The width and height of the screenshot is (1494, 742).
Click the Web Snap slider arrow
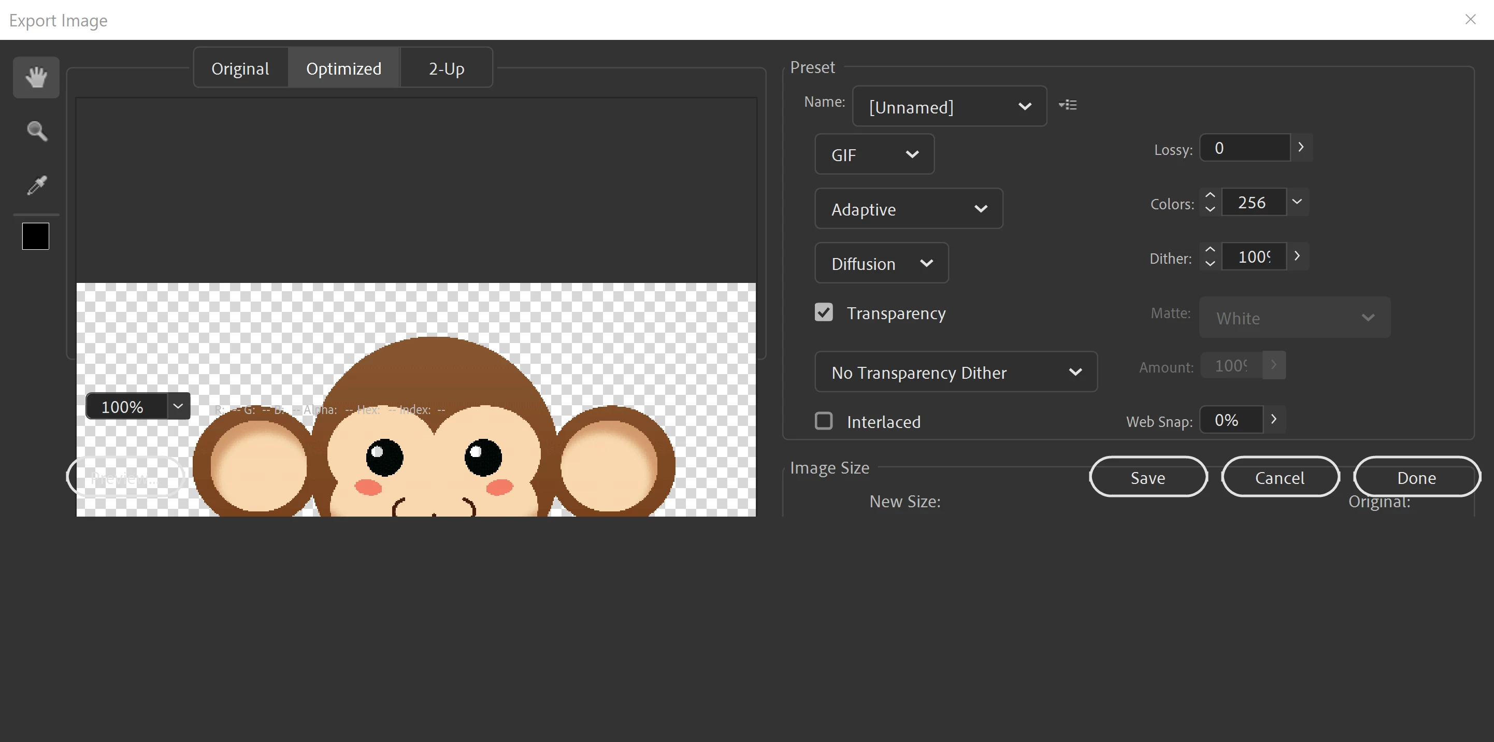click(1274, 419)
